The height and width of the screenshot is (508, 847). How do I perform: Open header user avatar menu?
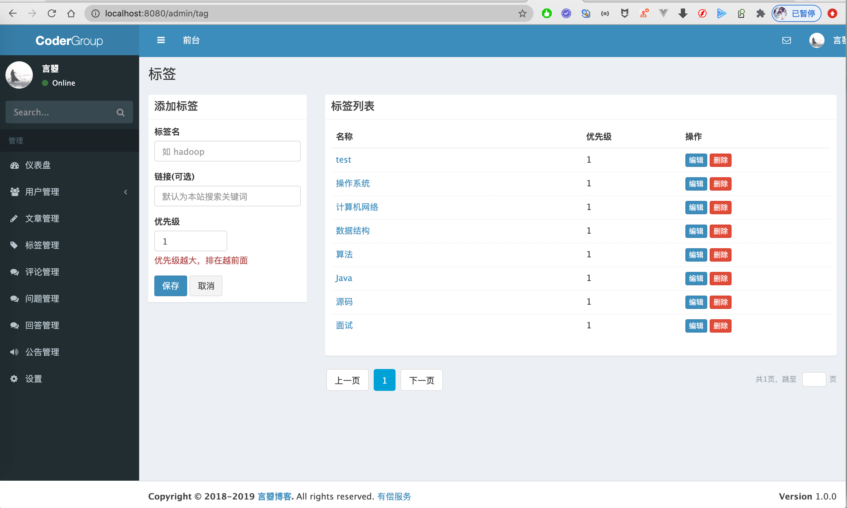point(817,40)
